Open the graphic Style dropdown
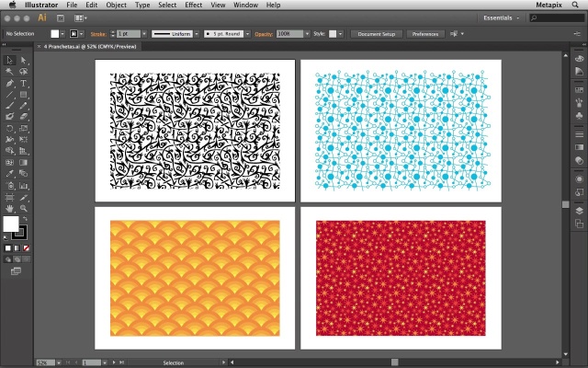The image size is (588, 368). coord(340,34)
